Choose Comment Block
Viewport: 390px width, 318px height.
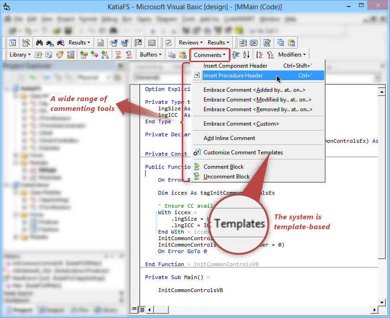click(258, 167)
